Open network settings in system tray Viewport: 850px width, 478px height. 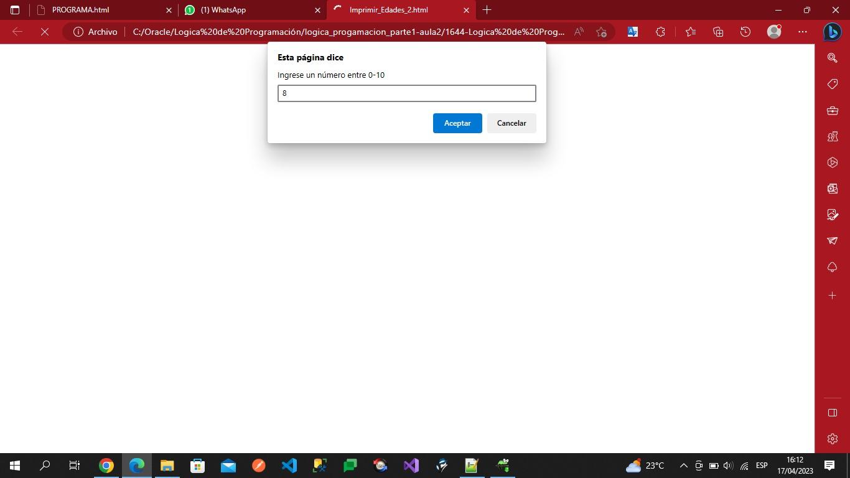point(744,466)
